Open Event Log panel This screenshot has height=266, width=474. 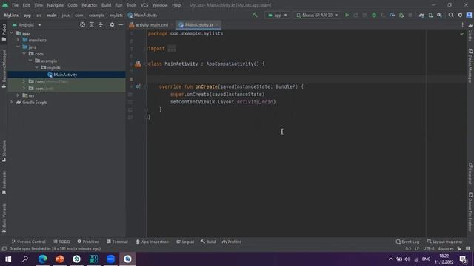[407, 242]
